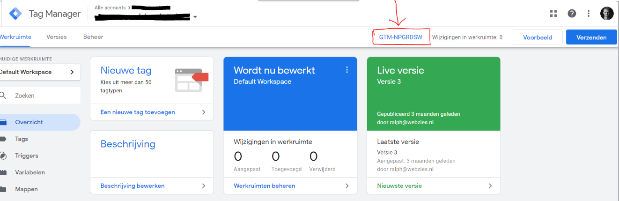Click chevron beside Werkruimten beheren

pos(347,186)
